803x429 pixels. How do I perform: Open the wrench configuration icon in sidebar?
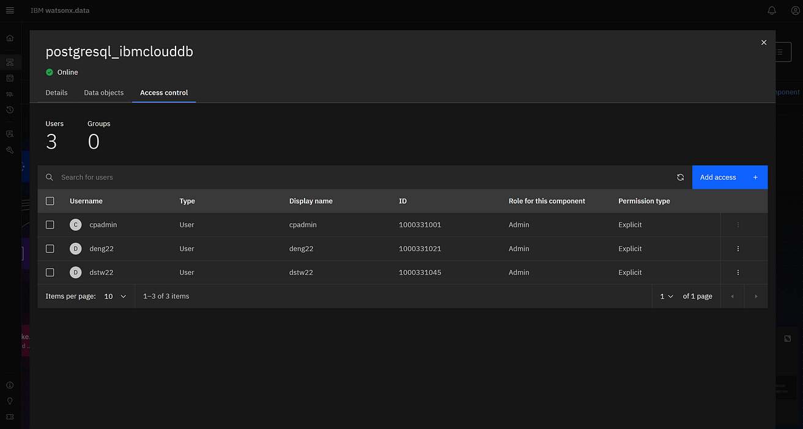[10, 150]
